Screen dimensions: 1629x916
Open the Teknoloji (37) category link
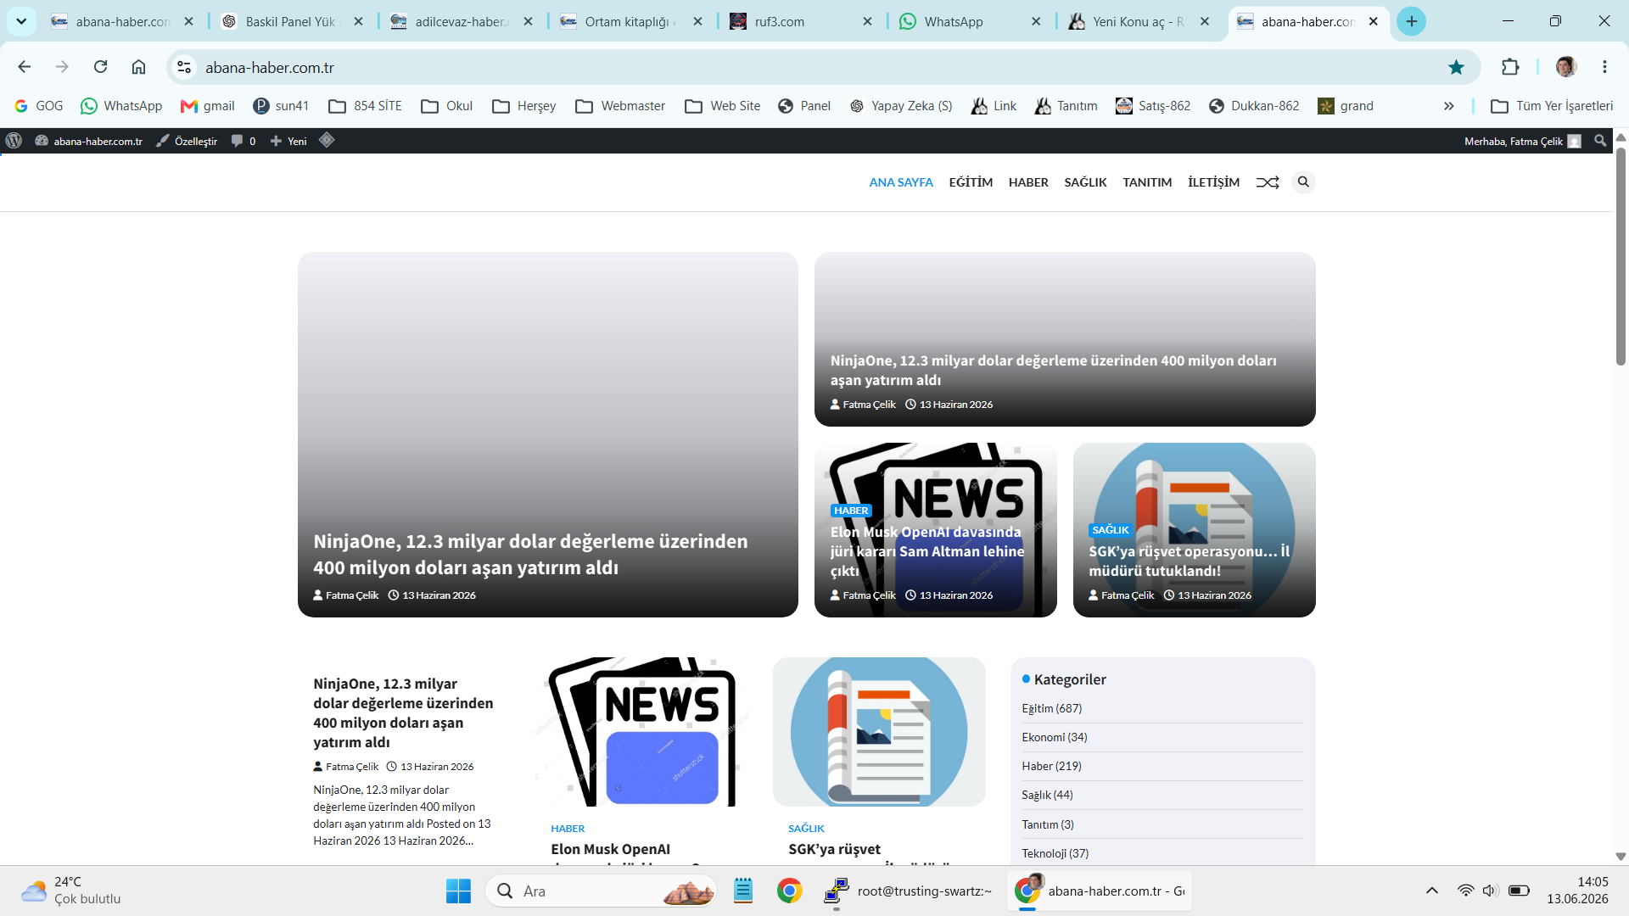[x=1055, y=853]
